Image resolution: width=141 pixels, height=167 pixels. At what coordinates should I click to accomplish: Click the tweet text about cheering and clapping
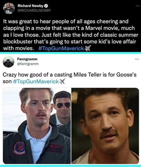[x=70, y=35]
